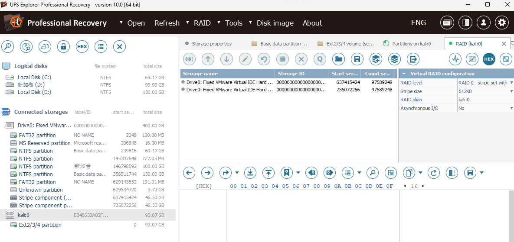Screen dimensions: 514x242
Task: Click the floppy save configuration icon in RAID toolbar
Action: [x=357, y=59]
